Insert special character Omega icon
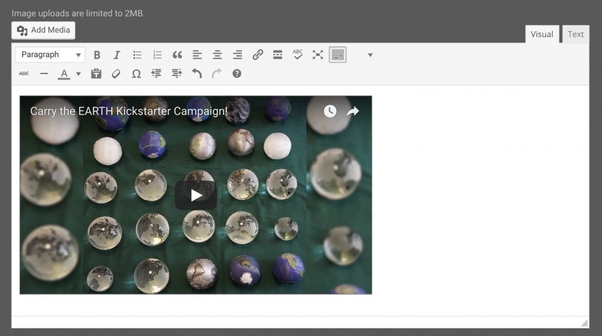Viewport: 602px width, 336px height. pos(136,74)
